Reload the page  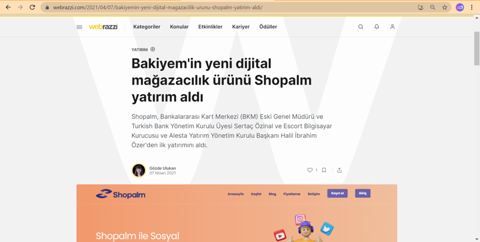click(x=32, y=7)
